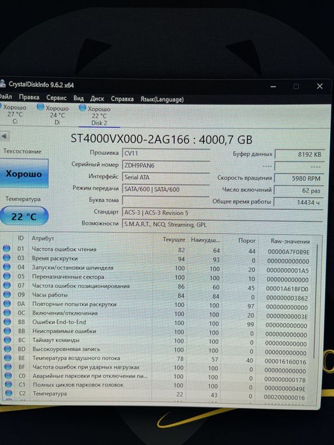Click status icon for attribute BF
Screen dimensions: 334x445
8,367
